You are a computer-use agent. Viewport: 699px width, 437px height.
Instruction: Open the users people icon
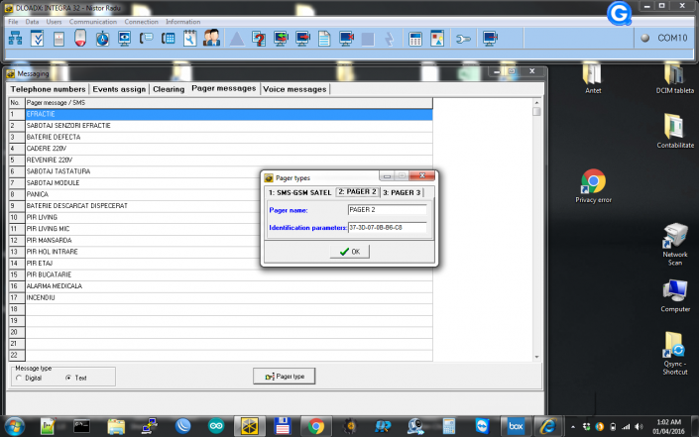(x=212, y=39)
